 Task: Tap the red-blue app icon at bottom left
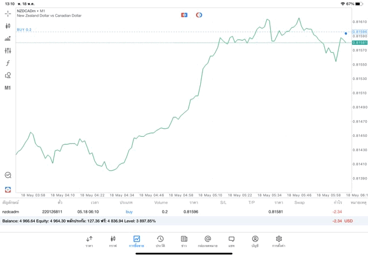[x=7, y=189]
